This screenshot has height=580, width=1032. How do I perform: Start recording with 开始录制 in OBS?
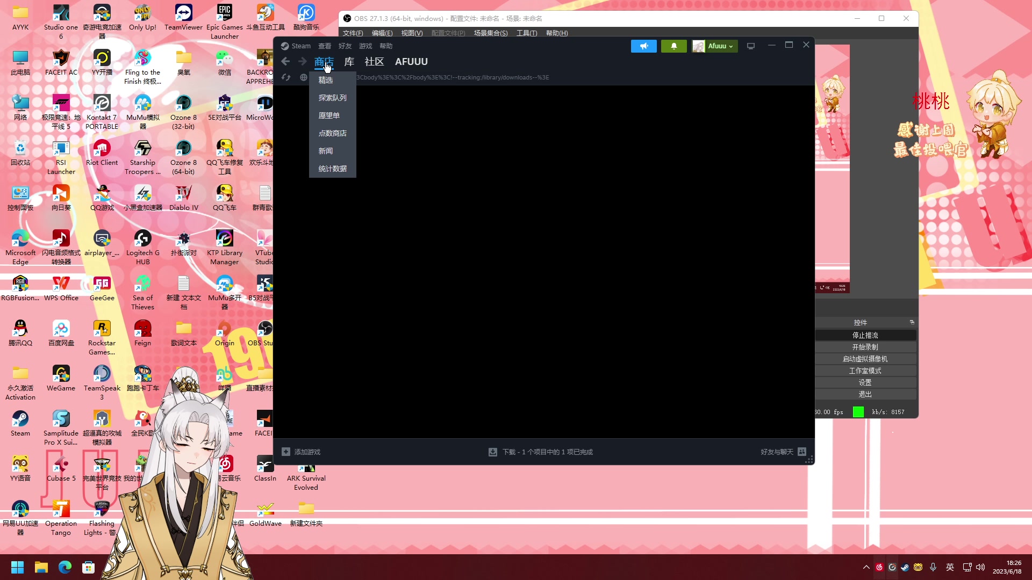[865, 347]
